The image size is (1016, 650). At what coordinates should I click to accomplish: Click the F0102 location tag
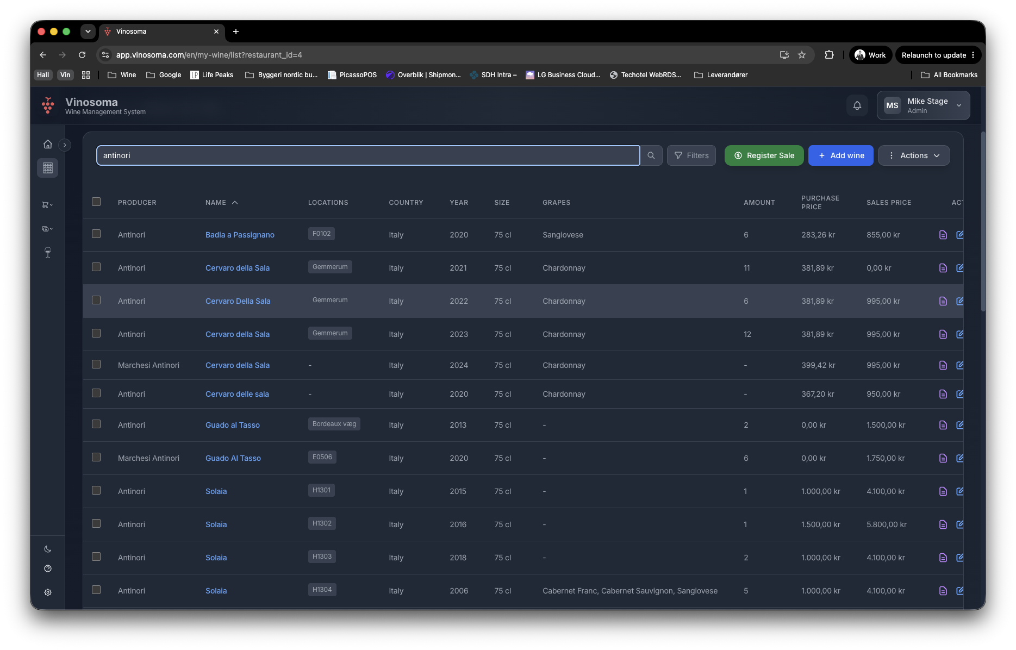(321, 234)
